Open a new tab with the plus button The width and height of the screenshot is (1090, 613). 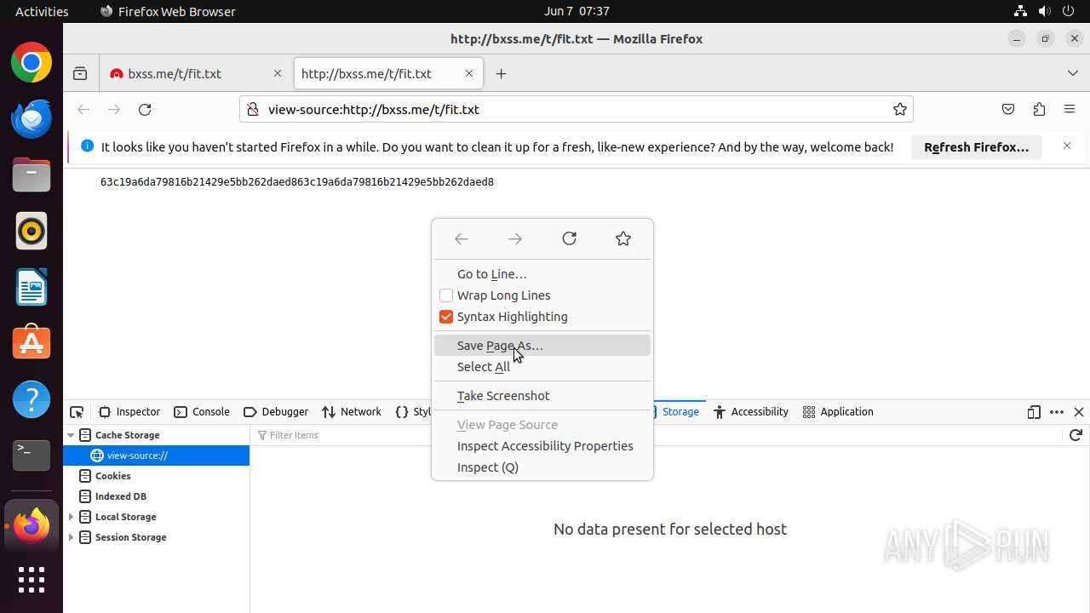[501, 74]
